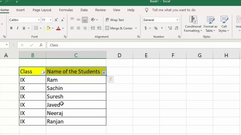Click Decrease Decimal icon

coord(177,28)
